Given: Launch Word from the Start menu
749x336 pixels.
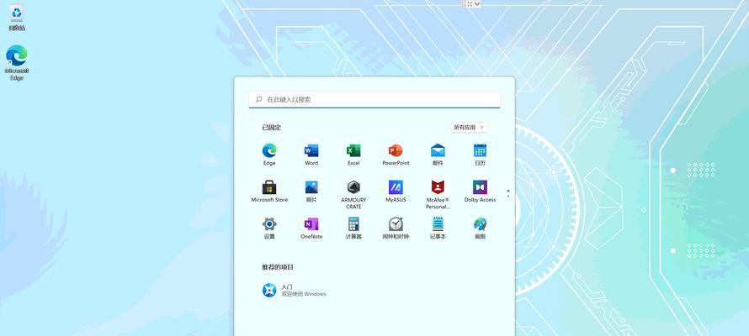Looking at the screenshot, I should point(311,155).
